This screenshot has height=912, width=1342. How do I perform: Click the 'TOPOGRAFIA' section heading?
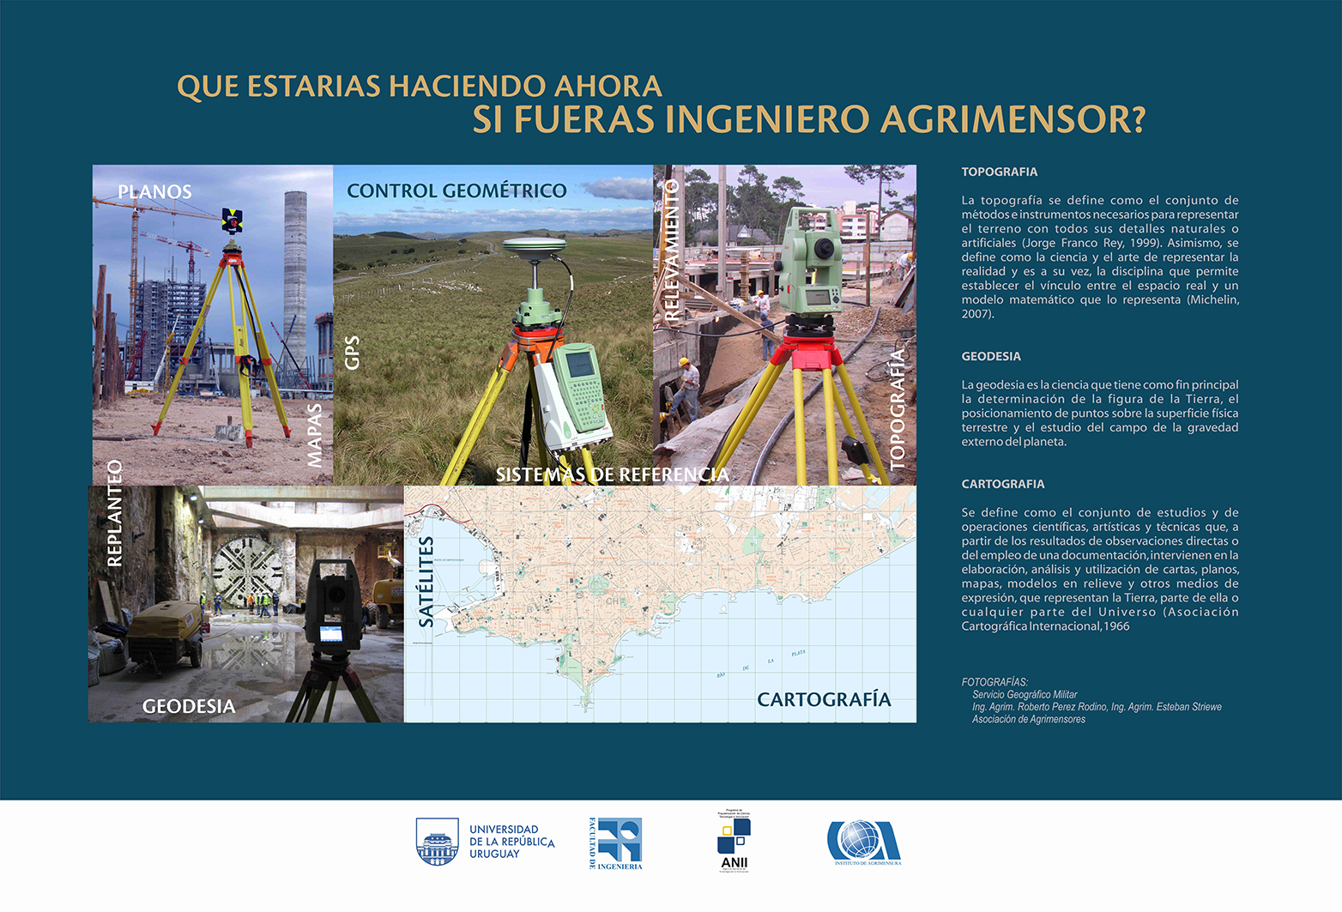1000,172
